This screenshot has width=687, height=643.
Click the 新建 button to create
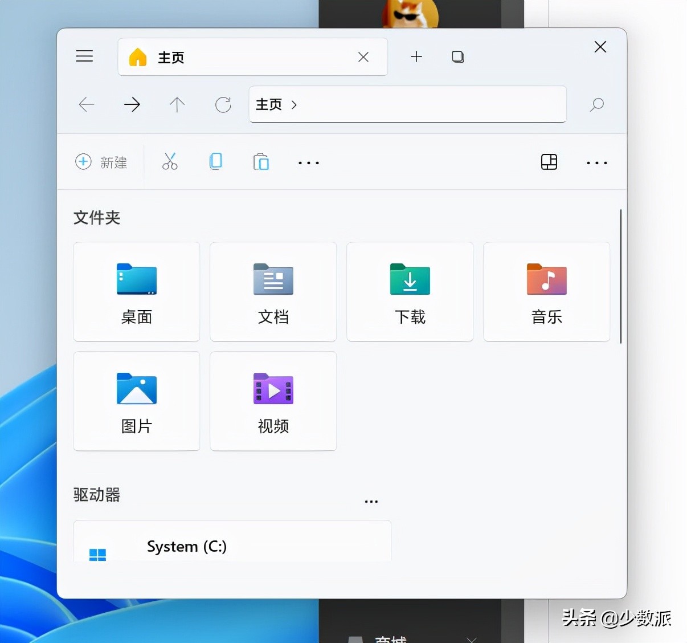[103, 162]
